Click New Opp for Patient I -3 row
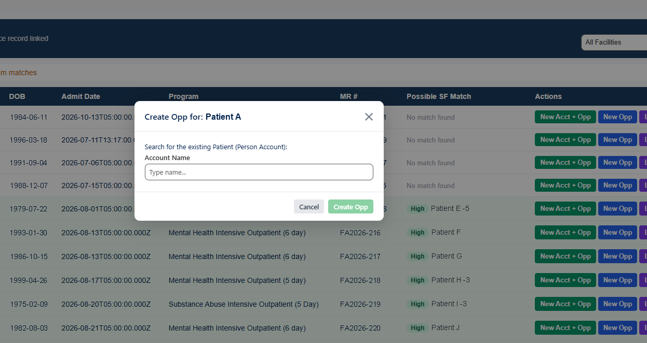This screenshot has width=647, height=343. [x=617, y=304]
